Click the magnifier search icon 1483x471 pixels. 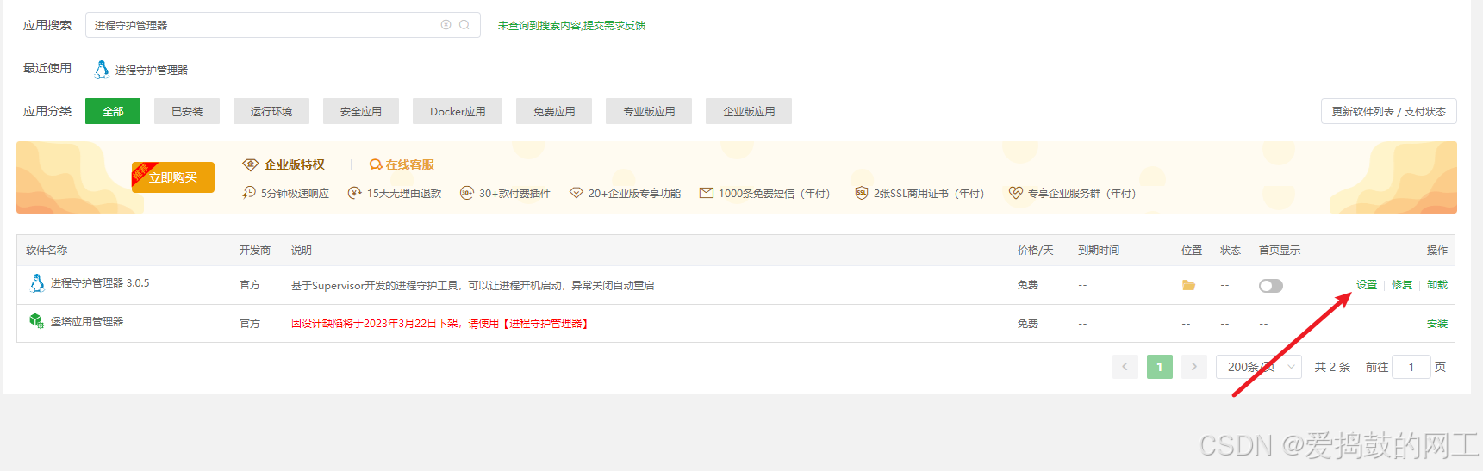(x=464, y=25)
